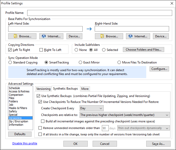Enable Remove unneeded incrementals older than

coord(40,128)
